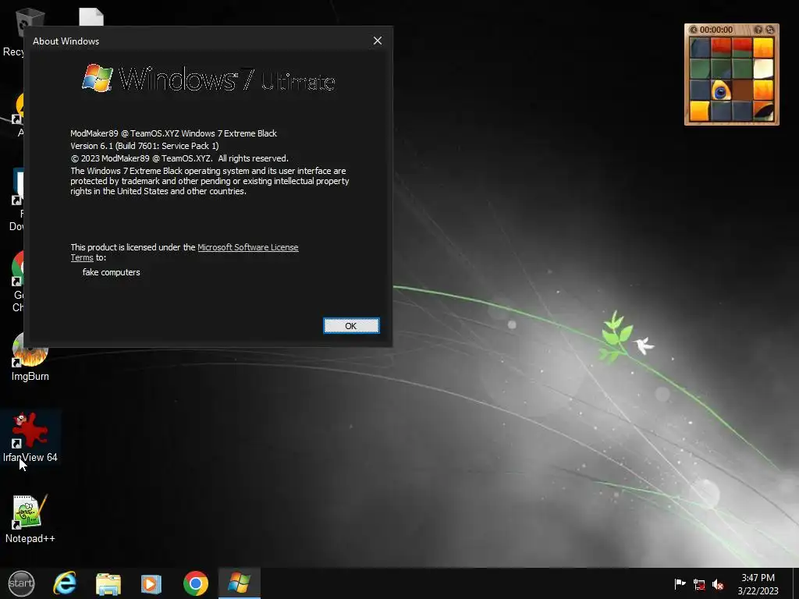Click the 'Version 6.1 (Build 7601)' line
The width and height of the screenshot is (799, 599).
point(144,146)
